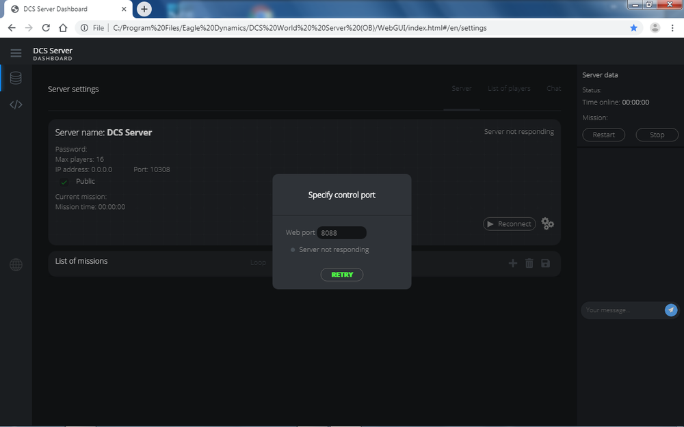The image size is (684, 427).
Task: Switch to the Server tab
Action: click(x=462, y=88)
